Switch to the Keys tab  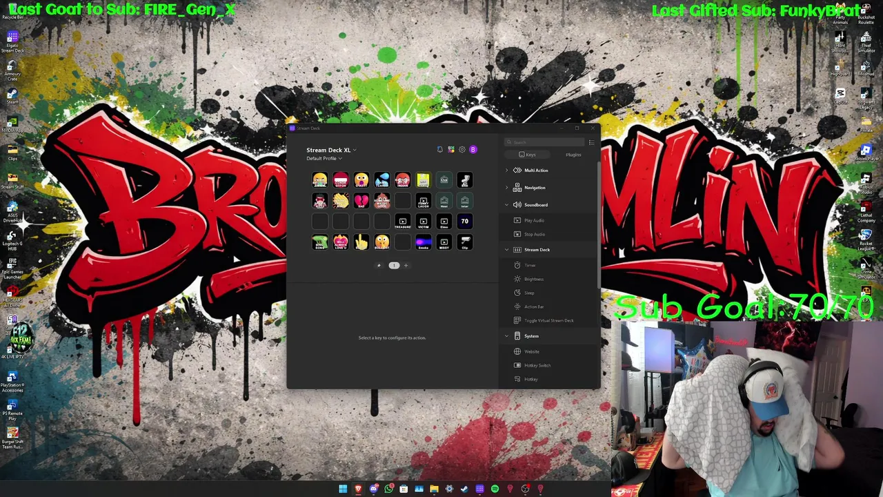click(x=527, y=155)
